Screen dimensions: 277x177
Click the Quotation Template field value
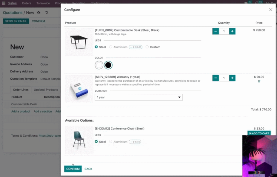click(50, 79)
